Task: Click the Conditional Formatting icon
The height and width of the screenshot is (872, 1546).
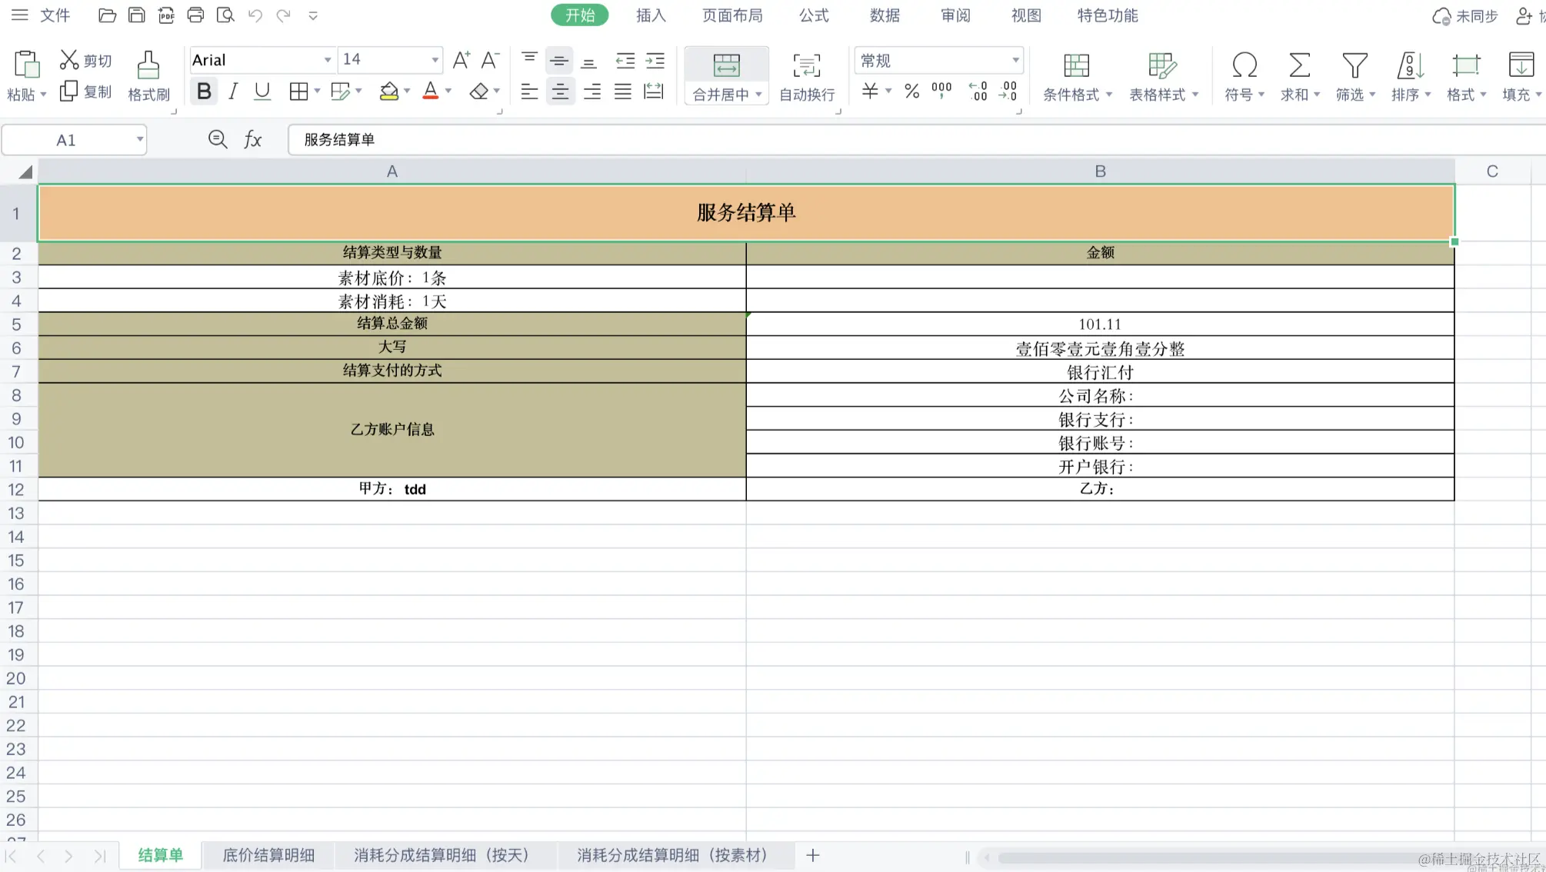Action: click(x=1076, y=66)
